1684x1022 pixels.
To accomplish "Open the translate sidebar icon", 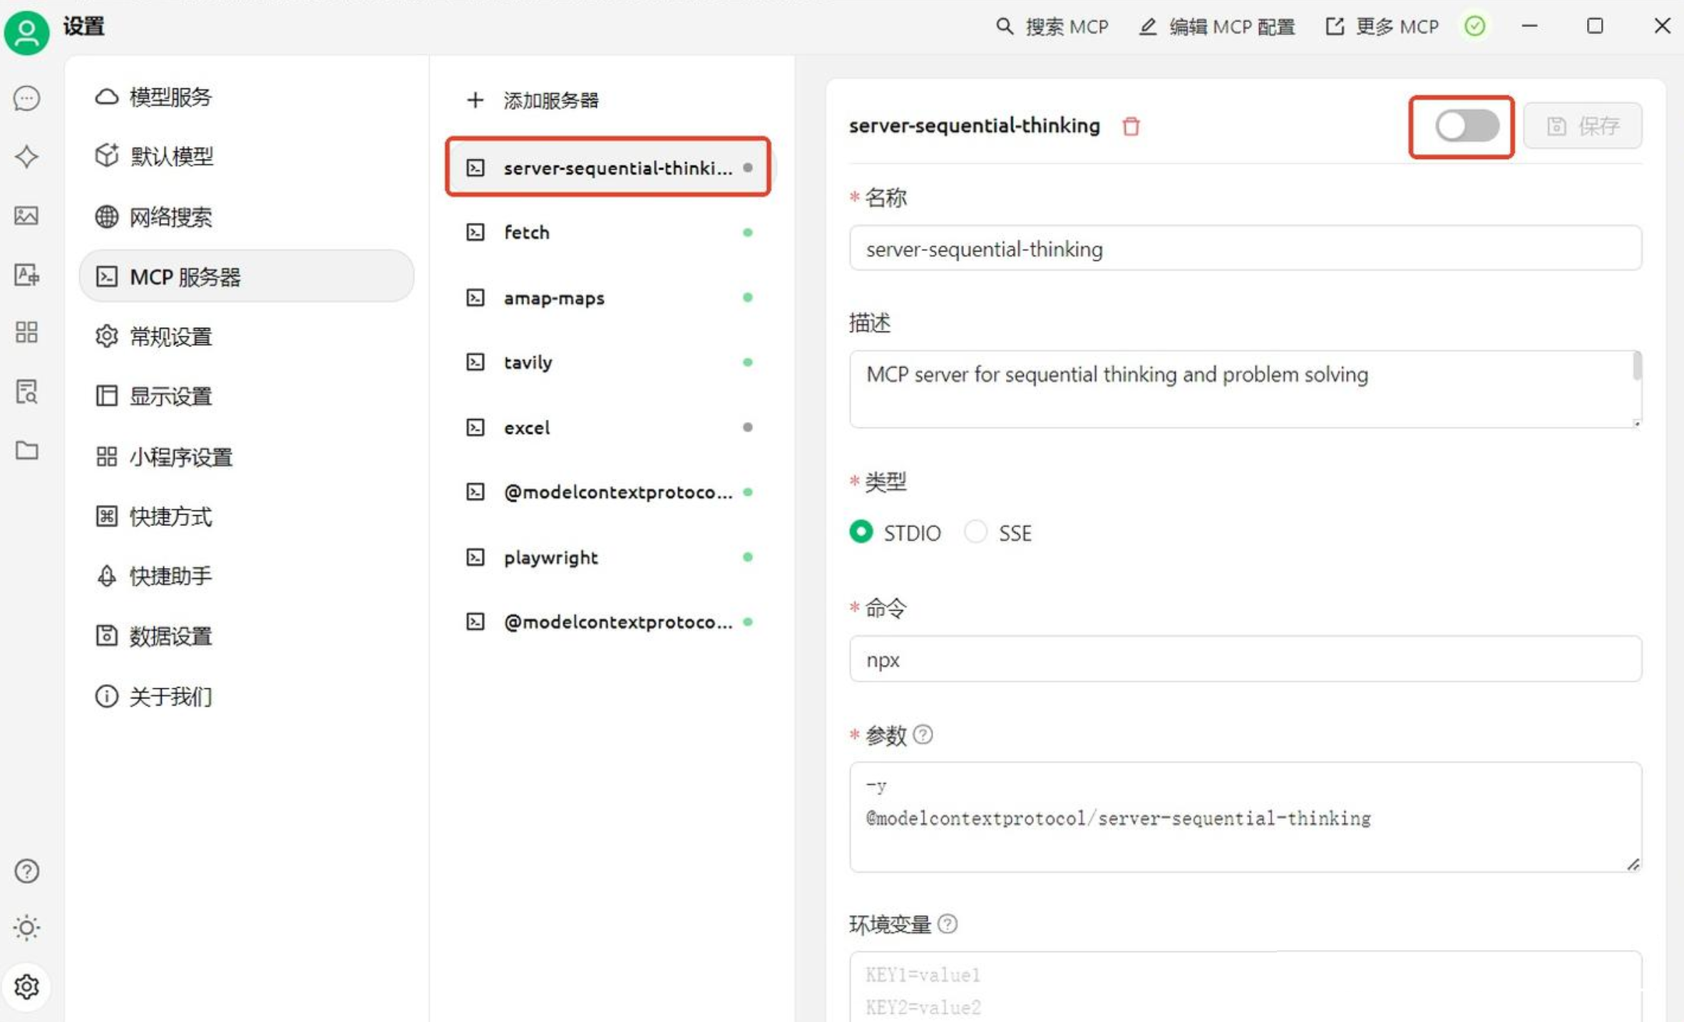I will tap(26, 274).
